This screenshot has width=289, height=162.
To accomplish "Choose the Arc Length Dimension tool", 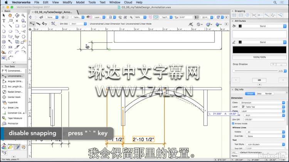I will [13, 86].
